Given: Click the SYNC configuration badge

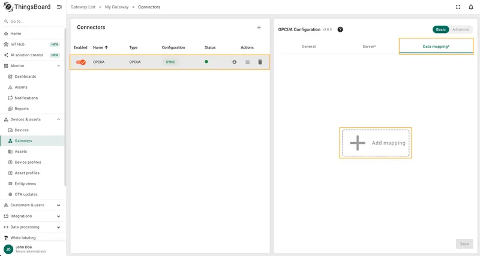Looking at the screenshot, I should (170, 62).
